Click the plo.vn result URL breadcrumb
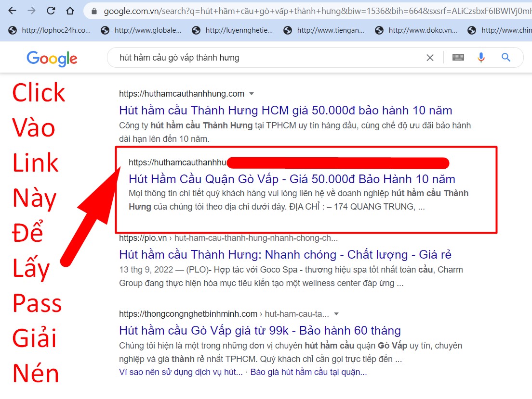 [228, 238]
